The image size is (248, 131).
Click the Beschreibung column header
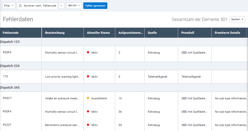pos(55,33)
